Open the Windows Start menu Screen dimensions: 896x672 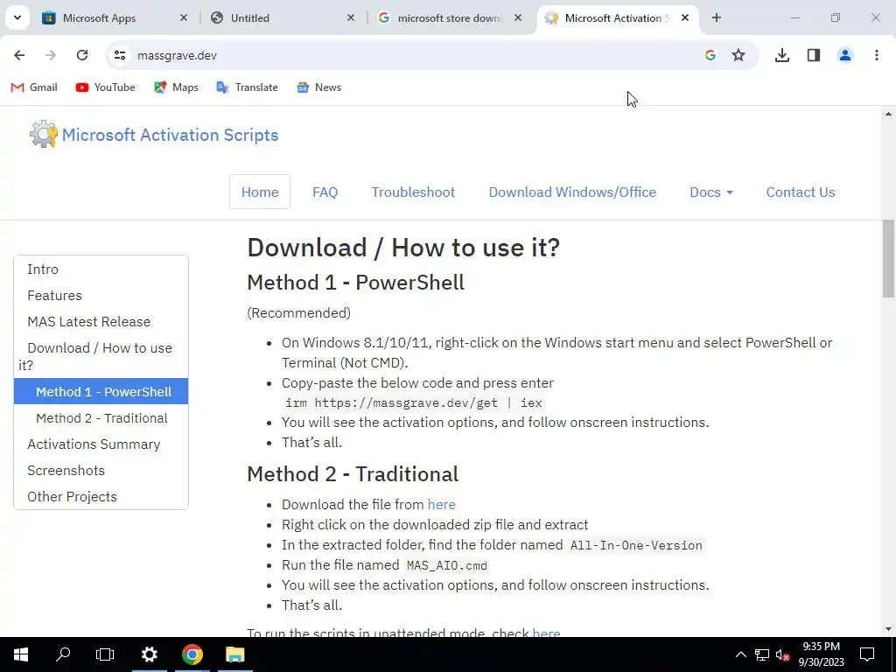pyautogui.click(x=21, y=654)
